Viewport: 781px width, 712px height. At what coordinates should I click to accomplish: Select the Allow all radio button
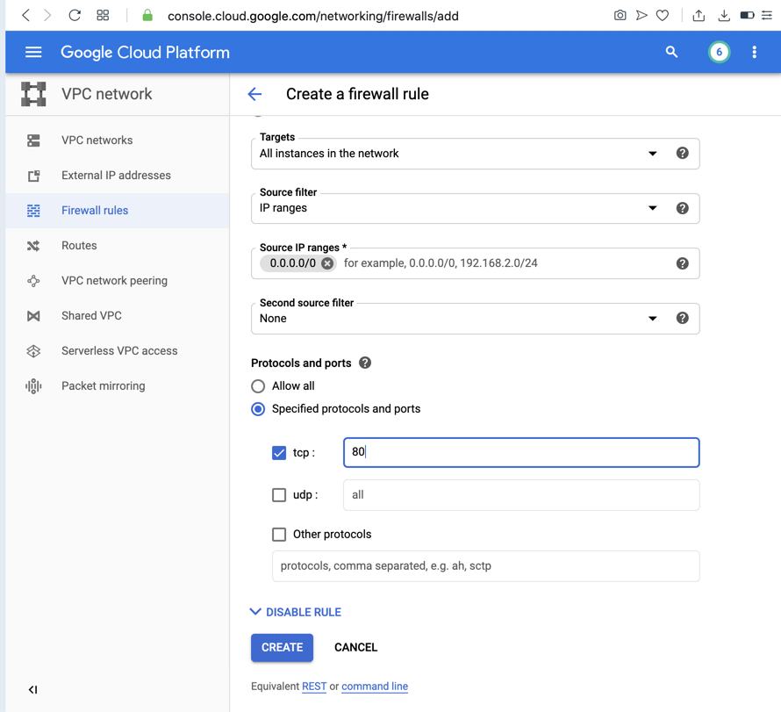[258, 386]
